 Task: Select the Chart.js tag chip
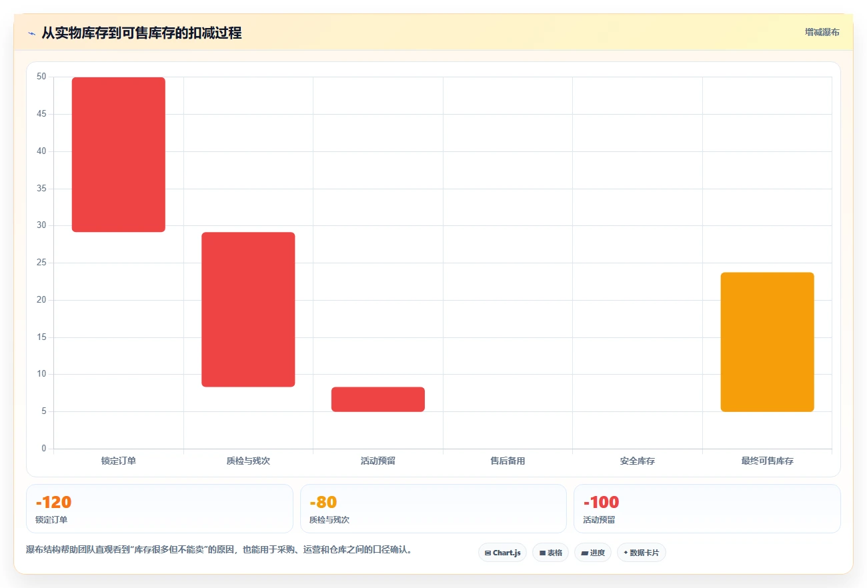(502, 553)
